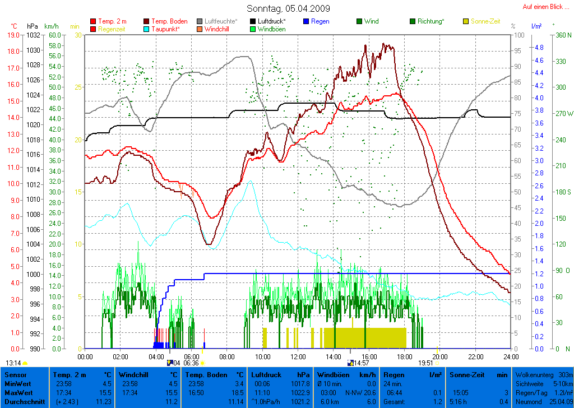The image size is (574, 408).
Task: Click the orange Windchill legend square
Action: (x=200, y=29)
